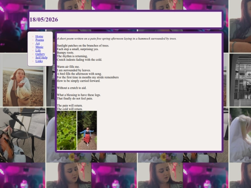
Task: Click the line "Crutch indents fading with the cold."
Action: click(79, 59)
